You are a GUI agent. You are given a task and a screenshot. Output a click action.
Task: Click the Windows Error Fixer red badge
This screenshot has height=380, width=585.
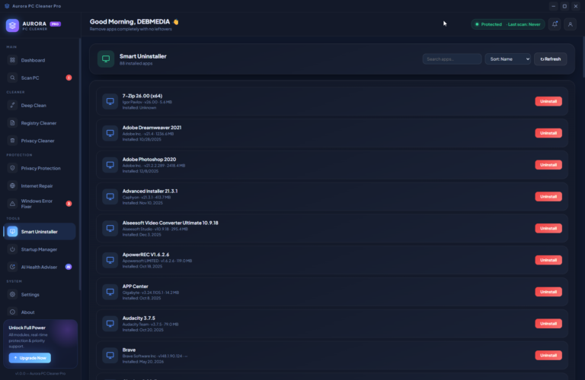(69, 204)
